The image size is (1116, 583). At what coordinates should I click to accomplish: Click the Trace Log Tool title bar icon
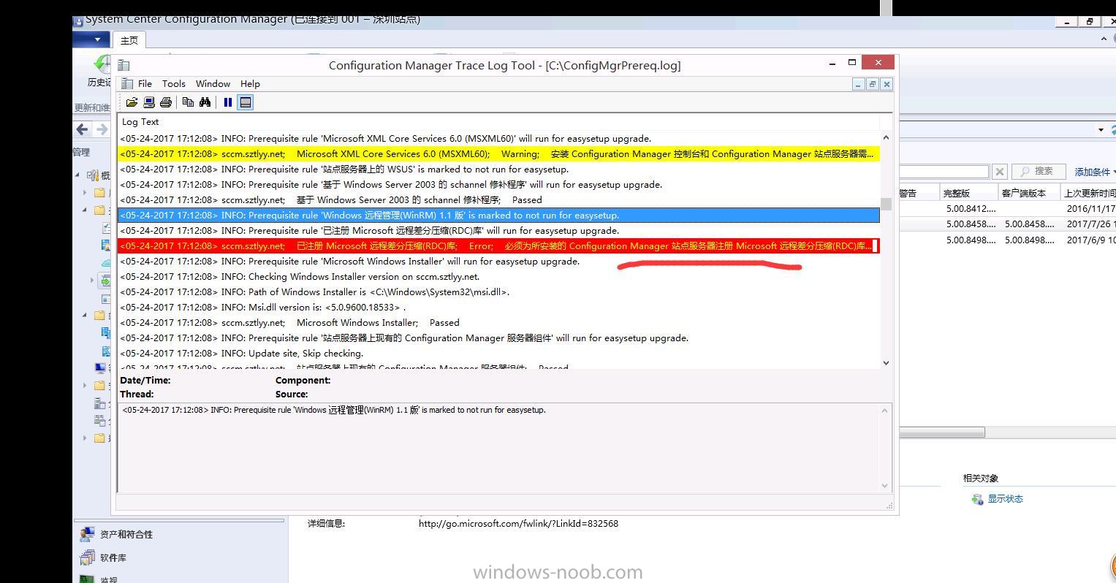(124, 65)
